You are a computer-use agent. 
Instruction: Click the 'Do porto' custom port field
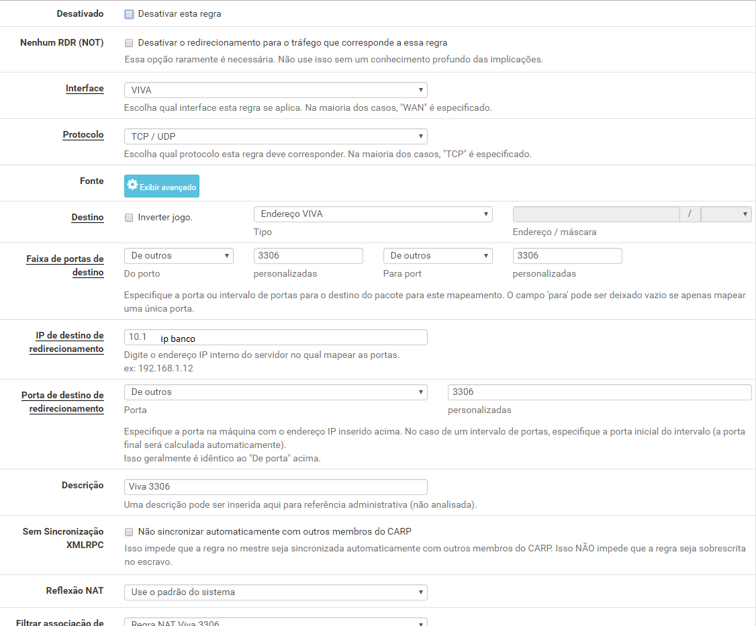[x=308, y=256]
